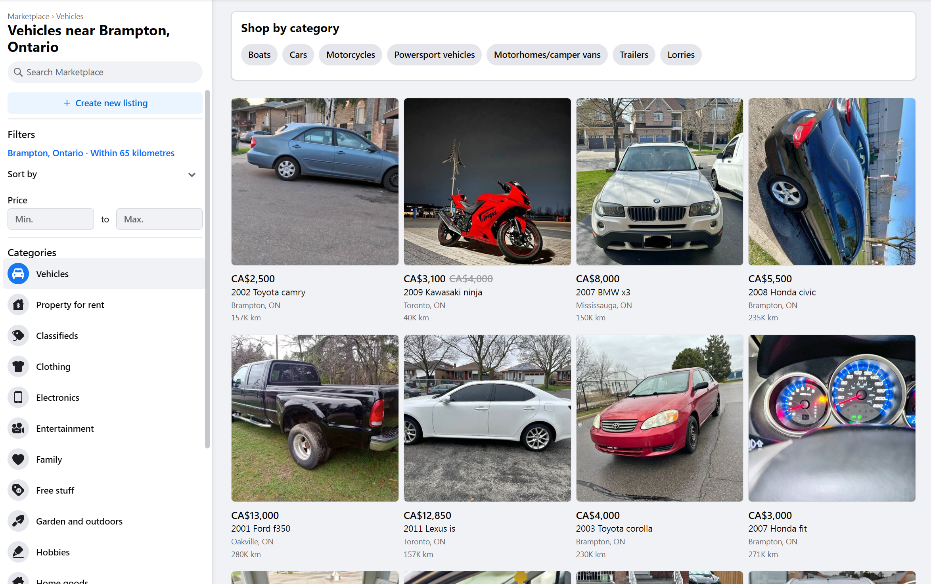Click the CA$5,500 price
The image size is (931, 584).
point(770,279)
